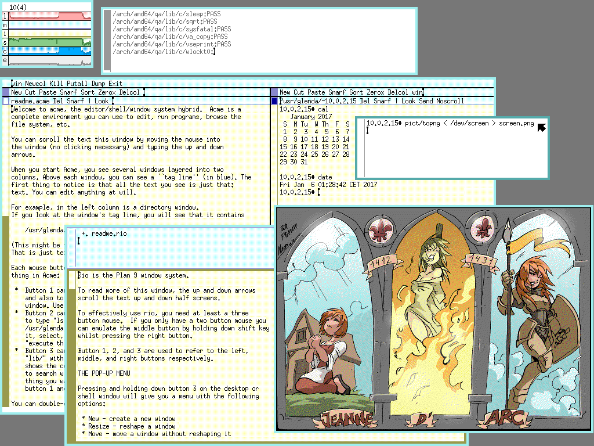
Task: Click Sort in the left acme column tag
Action: click(88, 92)
